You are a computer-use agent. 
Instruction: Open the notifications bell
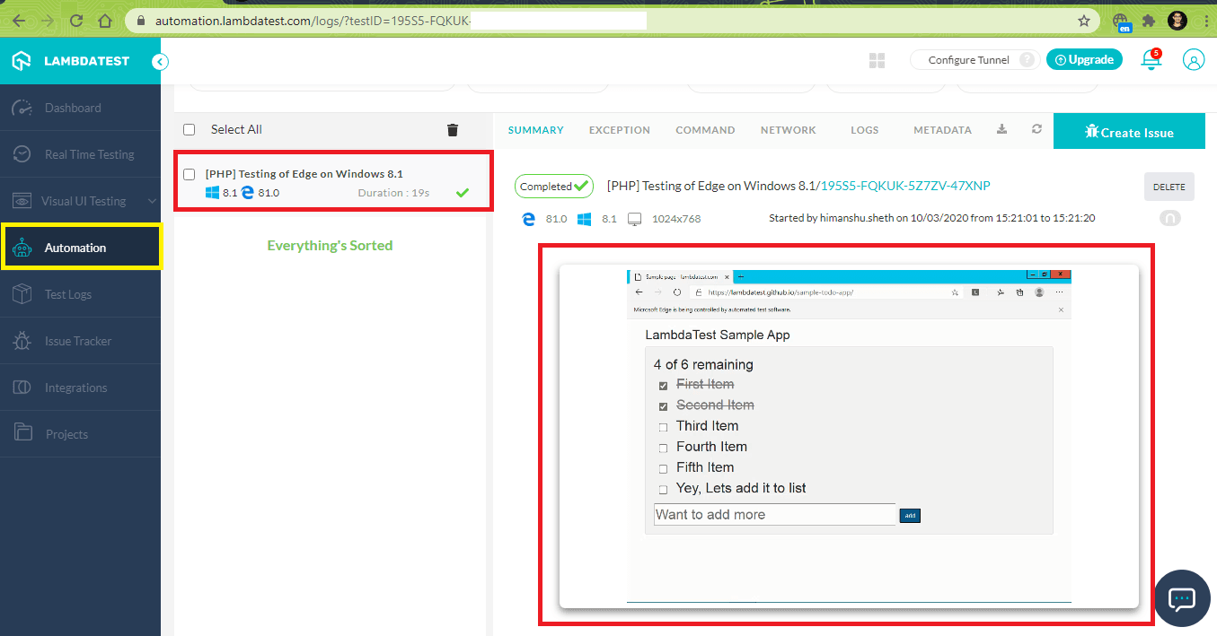click(1149, 59)
